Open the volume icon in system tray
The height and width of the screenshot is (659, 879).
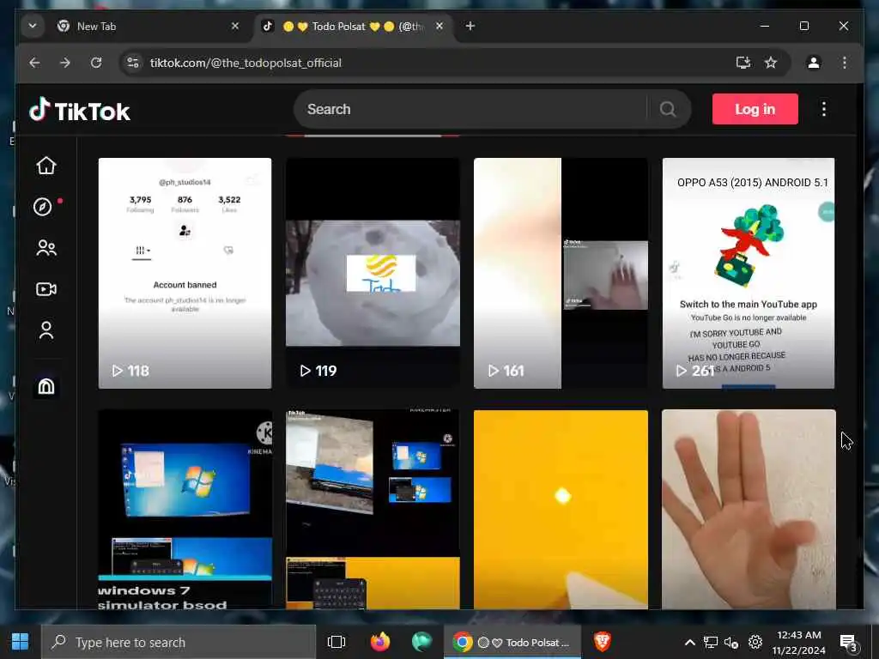[731, 642]
